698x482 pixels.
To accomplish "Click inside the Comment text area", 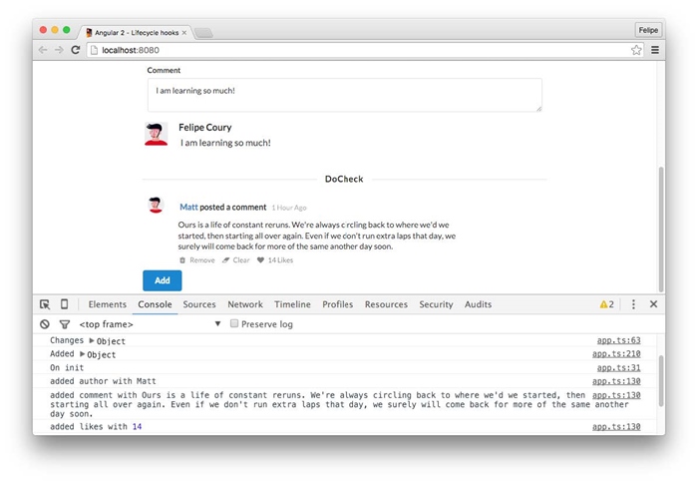I will click(345, 95).
